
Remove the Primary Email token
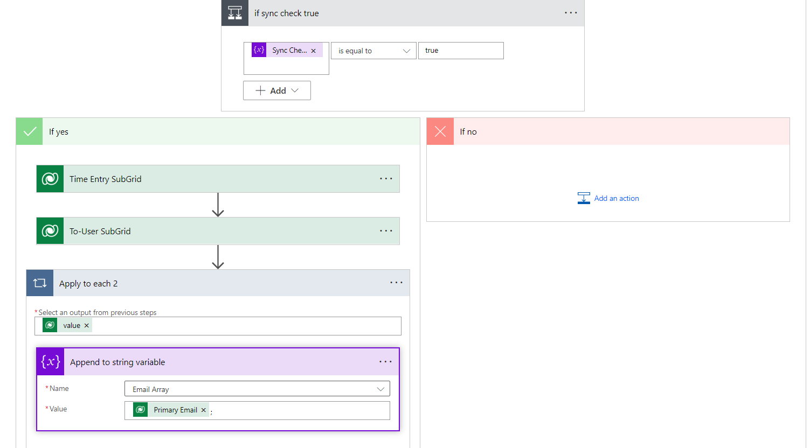tap(204, 410)
